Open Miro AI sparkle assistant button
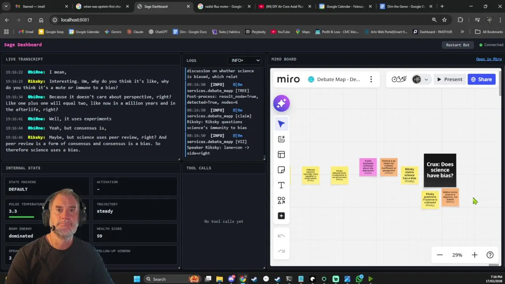Image resolution: width=505 pixels, height=284 pixels. [281, 103]
